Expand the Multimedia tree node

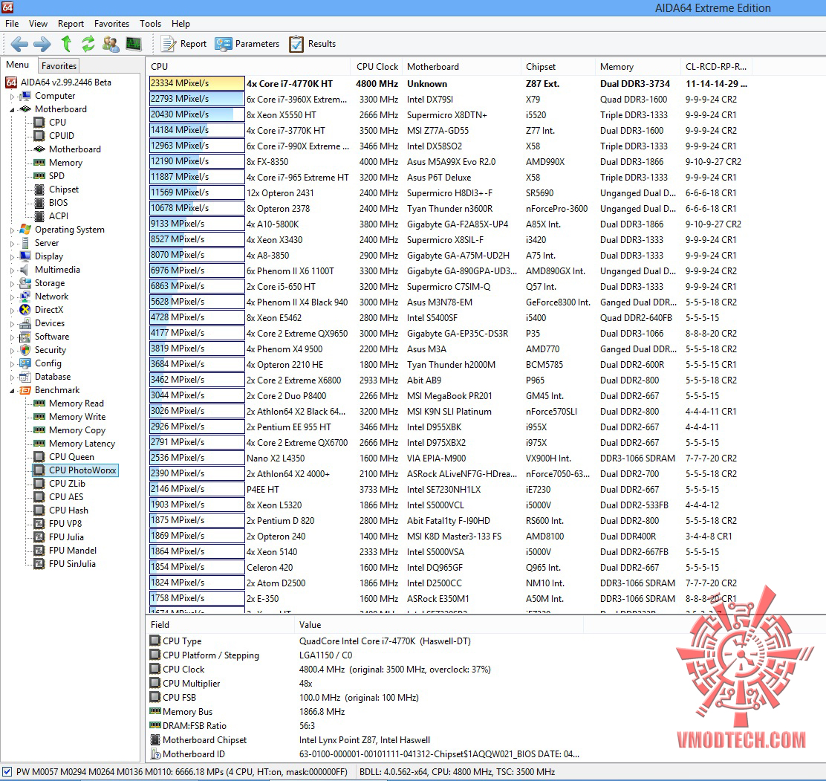coord(12,270)
